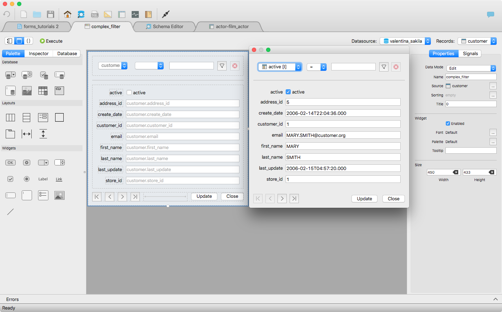
Task: Switch to the Inspector tab
Action: point(38,53)
